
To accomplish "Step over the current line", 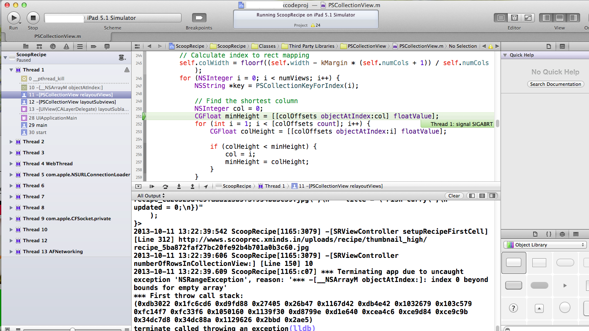I will [x=165, y=186].
